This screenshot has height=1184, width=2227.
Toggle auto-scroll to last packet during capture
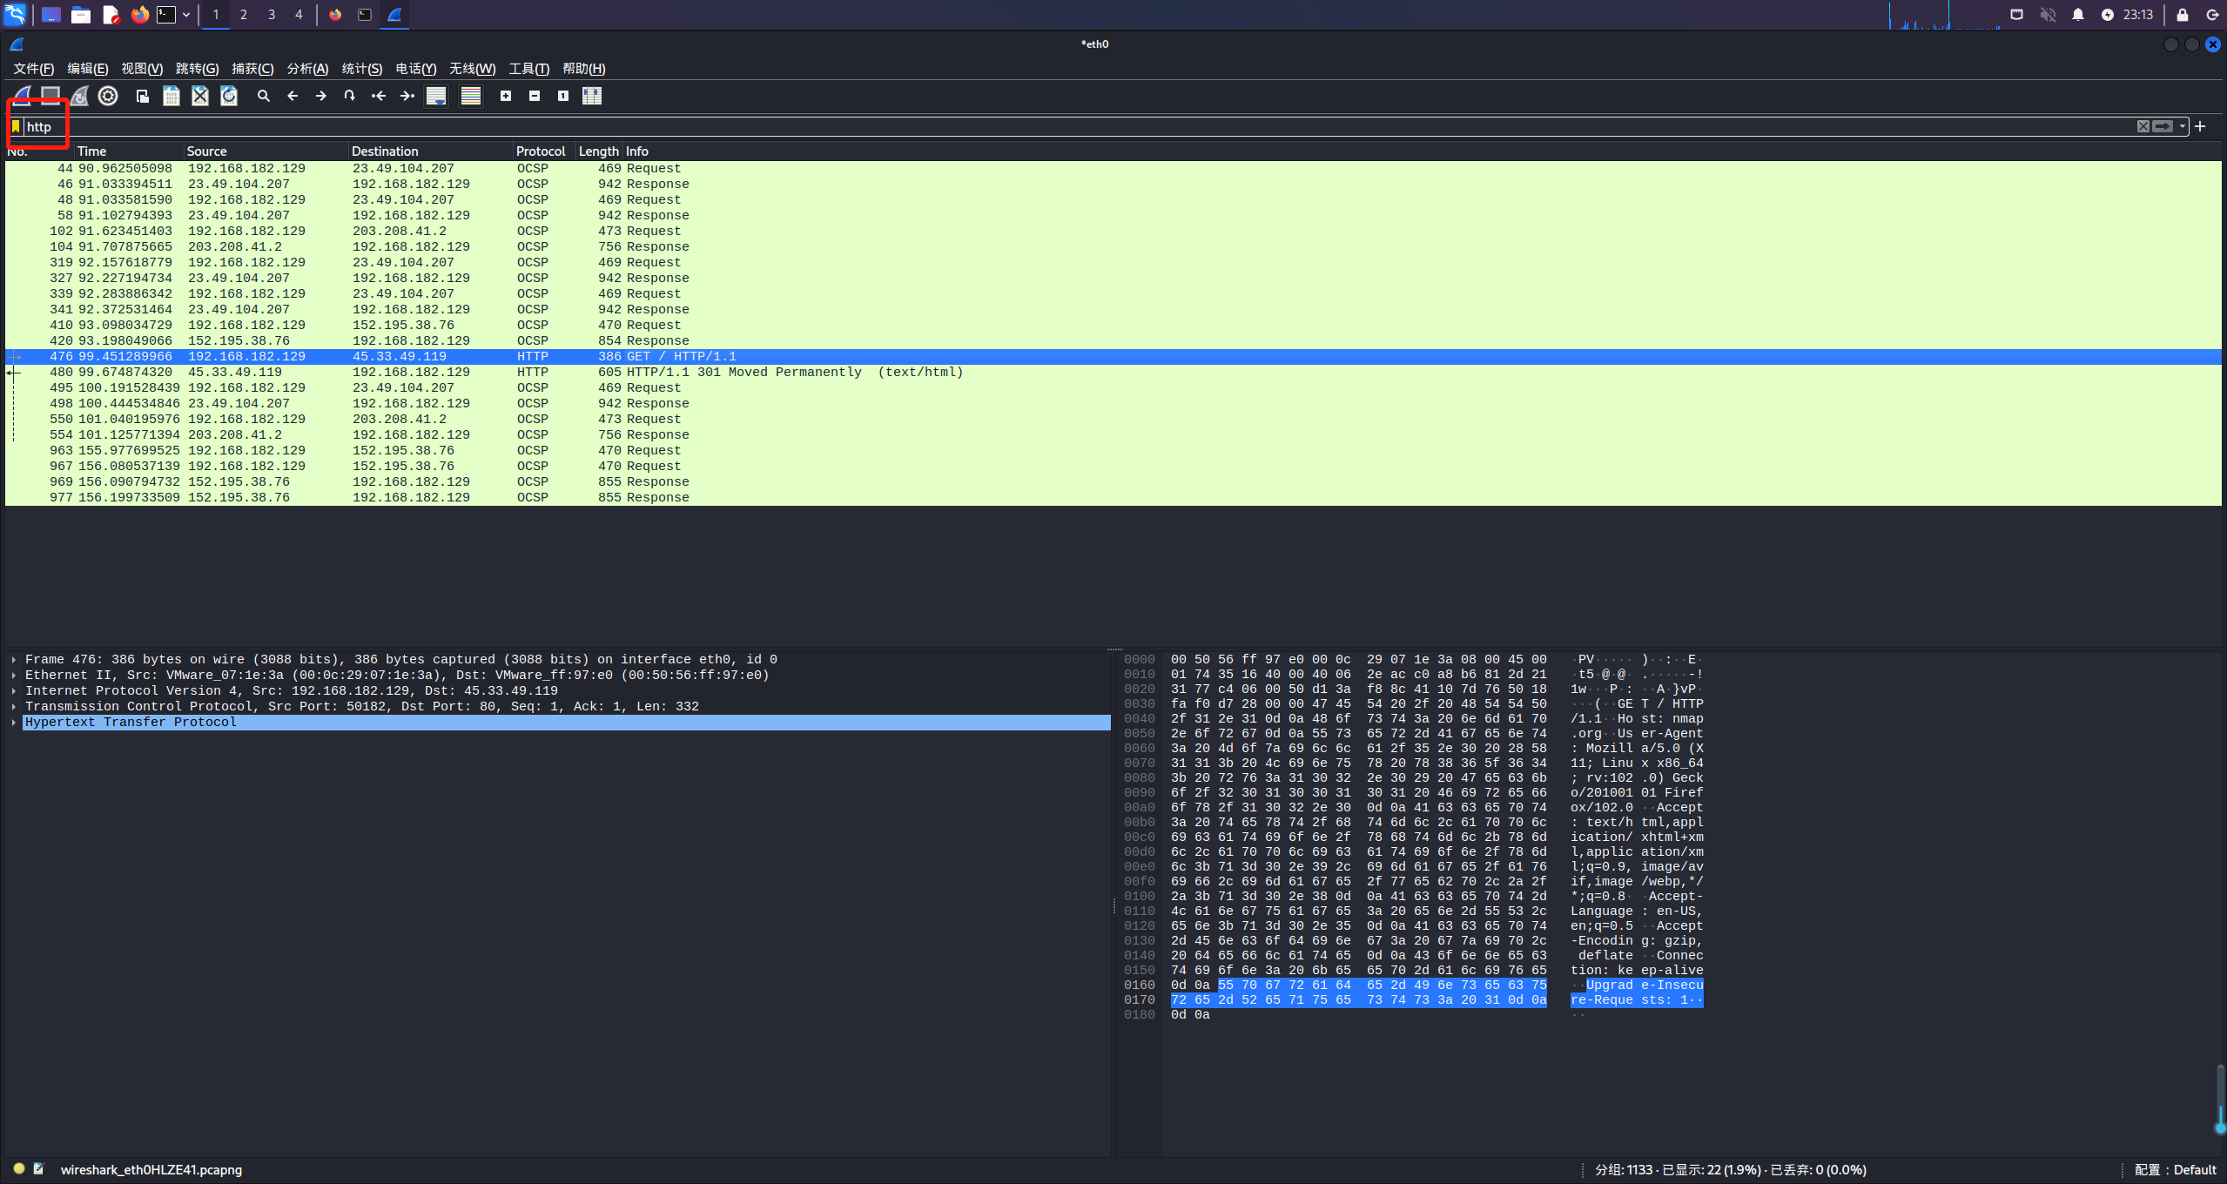click(436, 96)
